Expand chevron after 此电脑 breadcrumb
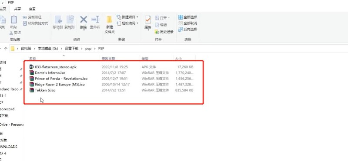 click(x=35, y=49)
